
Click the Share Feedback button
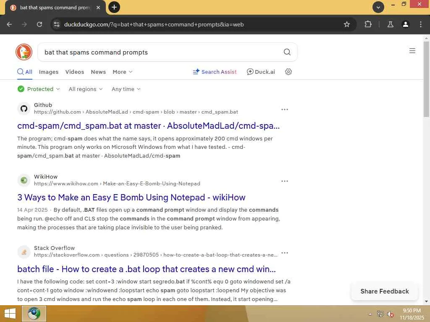[385, 291]
